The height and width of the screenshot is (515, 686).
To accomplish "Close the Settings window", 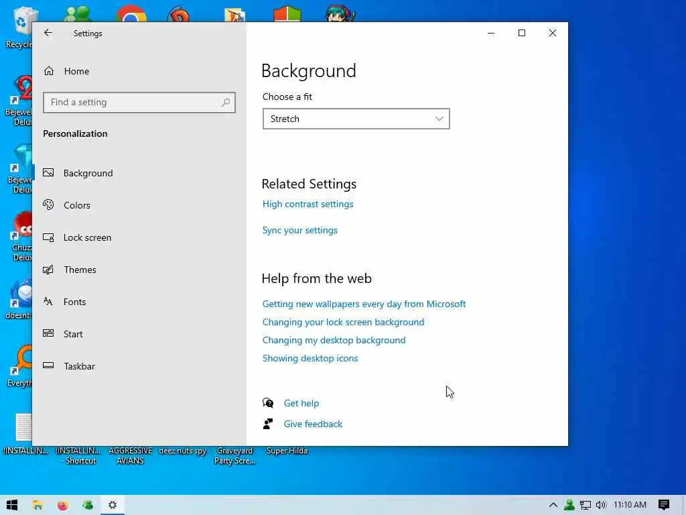I will [x=553, y=33].
